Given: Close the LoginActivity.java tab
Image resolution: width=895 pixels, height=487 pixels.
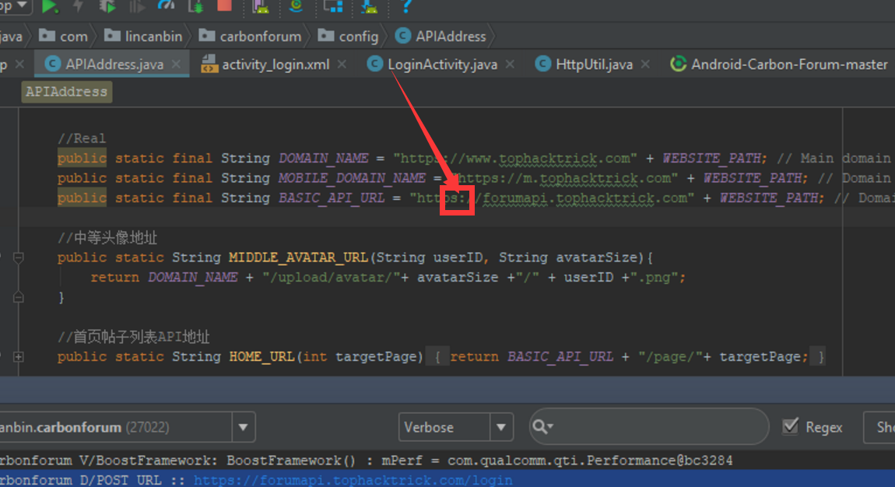Looking at the screenshot, I should point(510,65).
